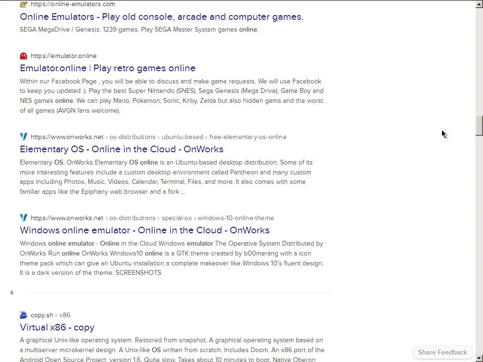This screenshot has height=362, width=483.
Task: Click the b00merang GTK theme snippet
Action: [172, 258]
